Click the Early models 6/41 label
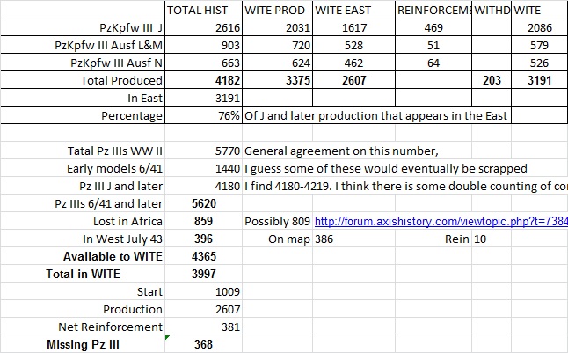The image size is (568, 353). (x=114, y=168)
